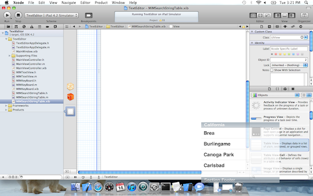Pause program execution in debug bar
Image resolution: width=313 pixels, height=196 pixels.
[75, 177]
